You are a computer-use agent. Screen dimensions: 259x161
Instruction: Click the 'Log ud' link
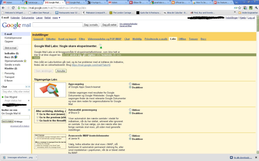coord(251,18)
